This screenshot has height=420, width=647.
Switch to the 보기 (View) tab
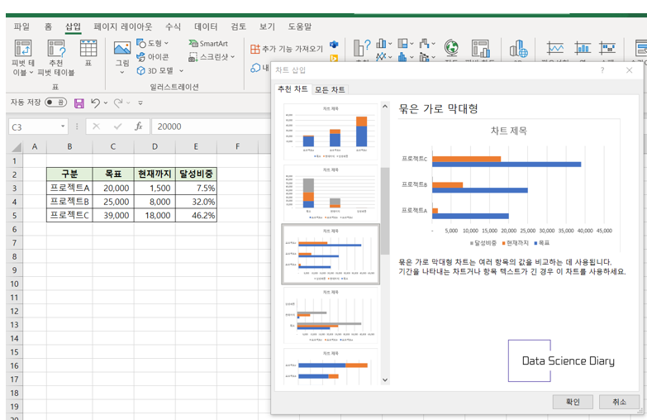[267, 26]
